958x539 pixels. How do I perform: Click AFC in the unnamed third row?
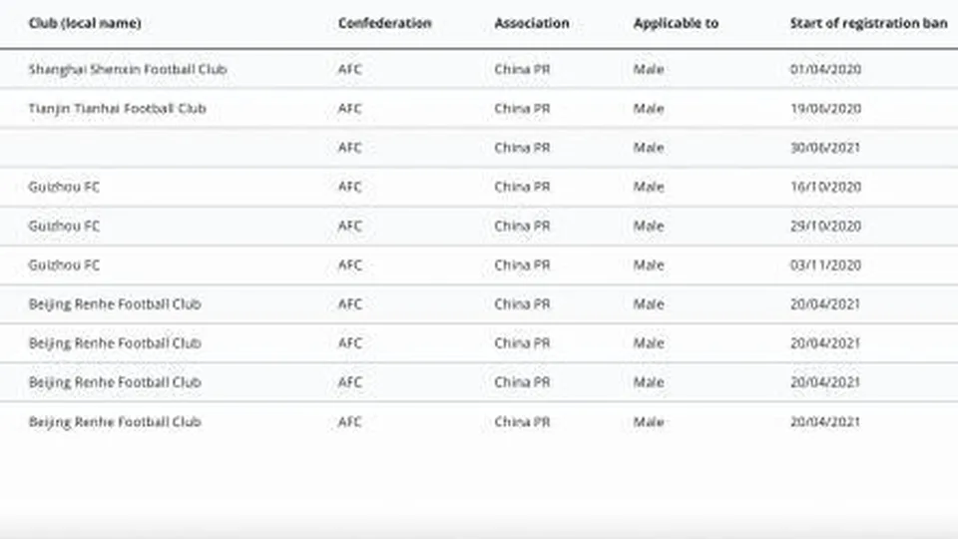point(350,148)
